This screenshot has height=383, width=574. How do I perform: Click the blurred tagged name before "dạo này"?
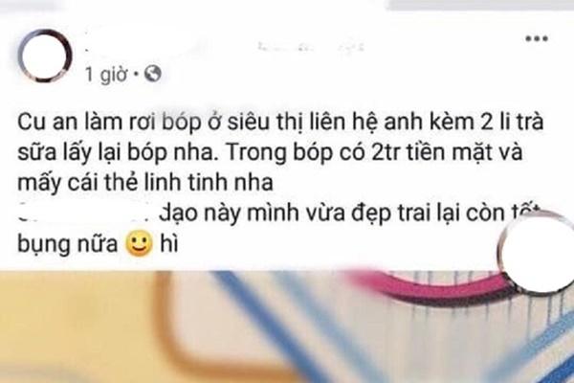pos(86,214)
